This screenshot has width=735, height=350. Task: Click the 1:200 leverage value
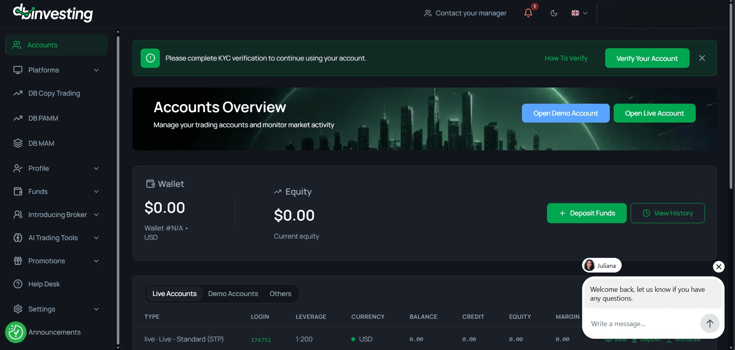[x=304, y=339]
